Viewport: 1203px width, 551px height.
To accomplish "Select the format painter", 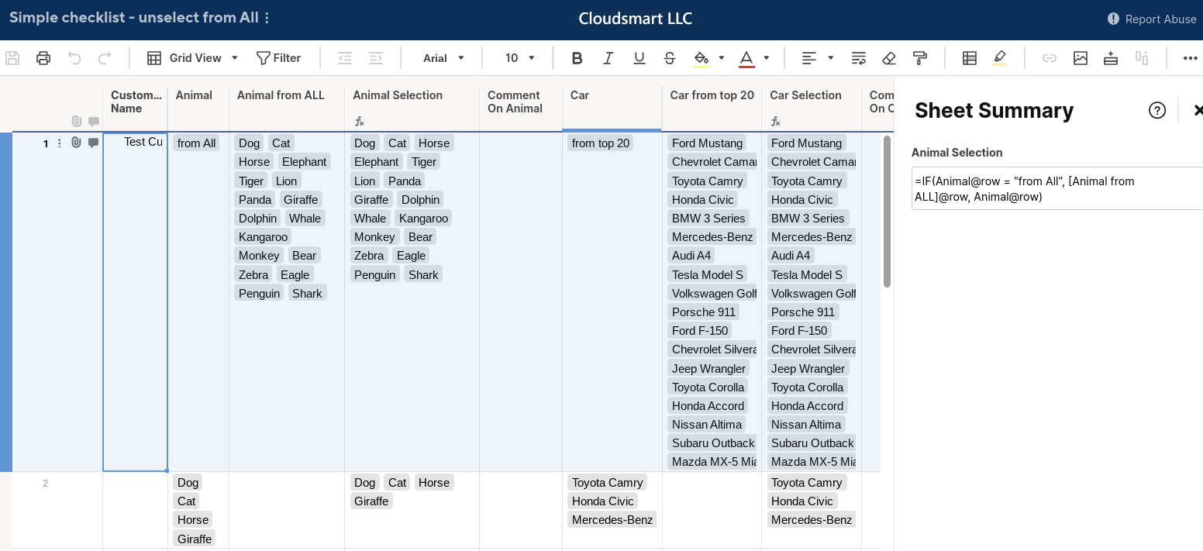I will click(x=920, y=58).
